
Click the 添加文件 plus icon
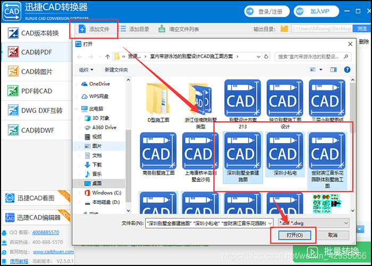82,29
